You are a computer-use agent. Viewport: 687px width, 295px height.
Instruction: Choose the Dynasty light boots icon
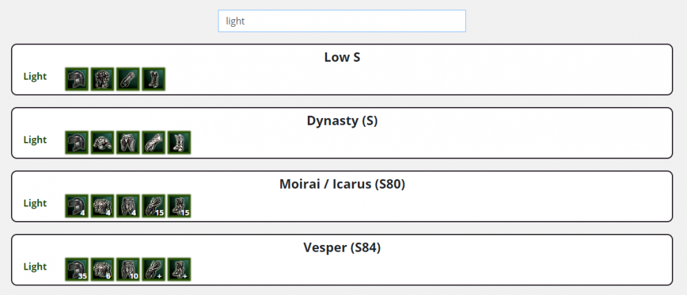click(179, 143)
